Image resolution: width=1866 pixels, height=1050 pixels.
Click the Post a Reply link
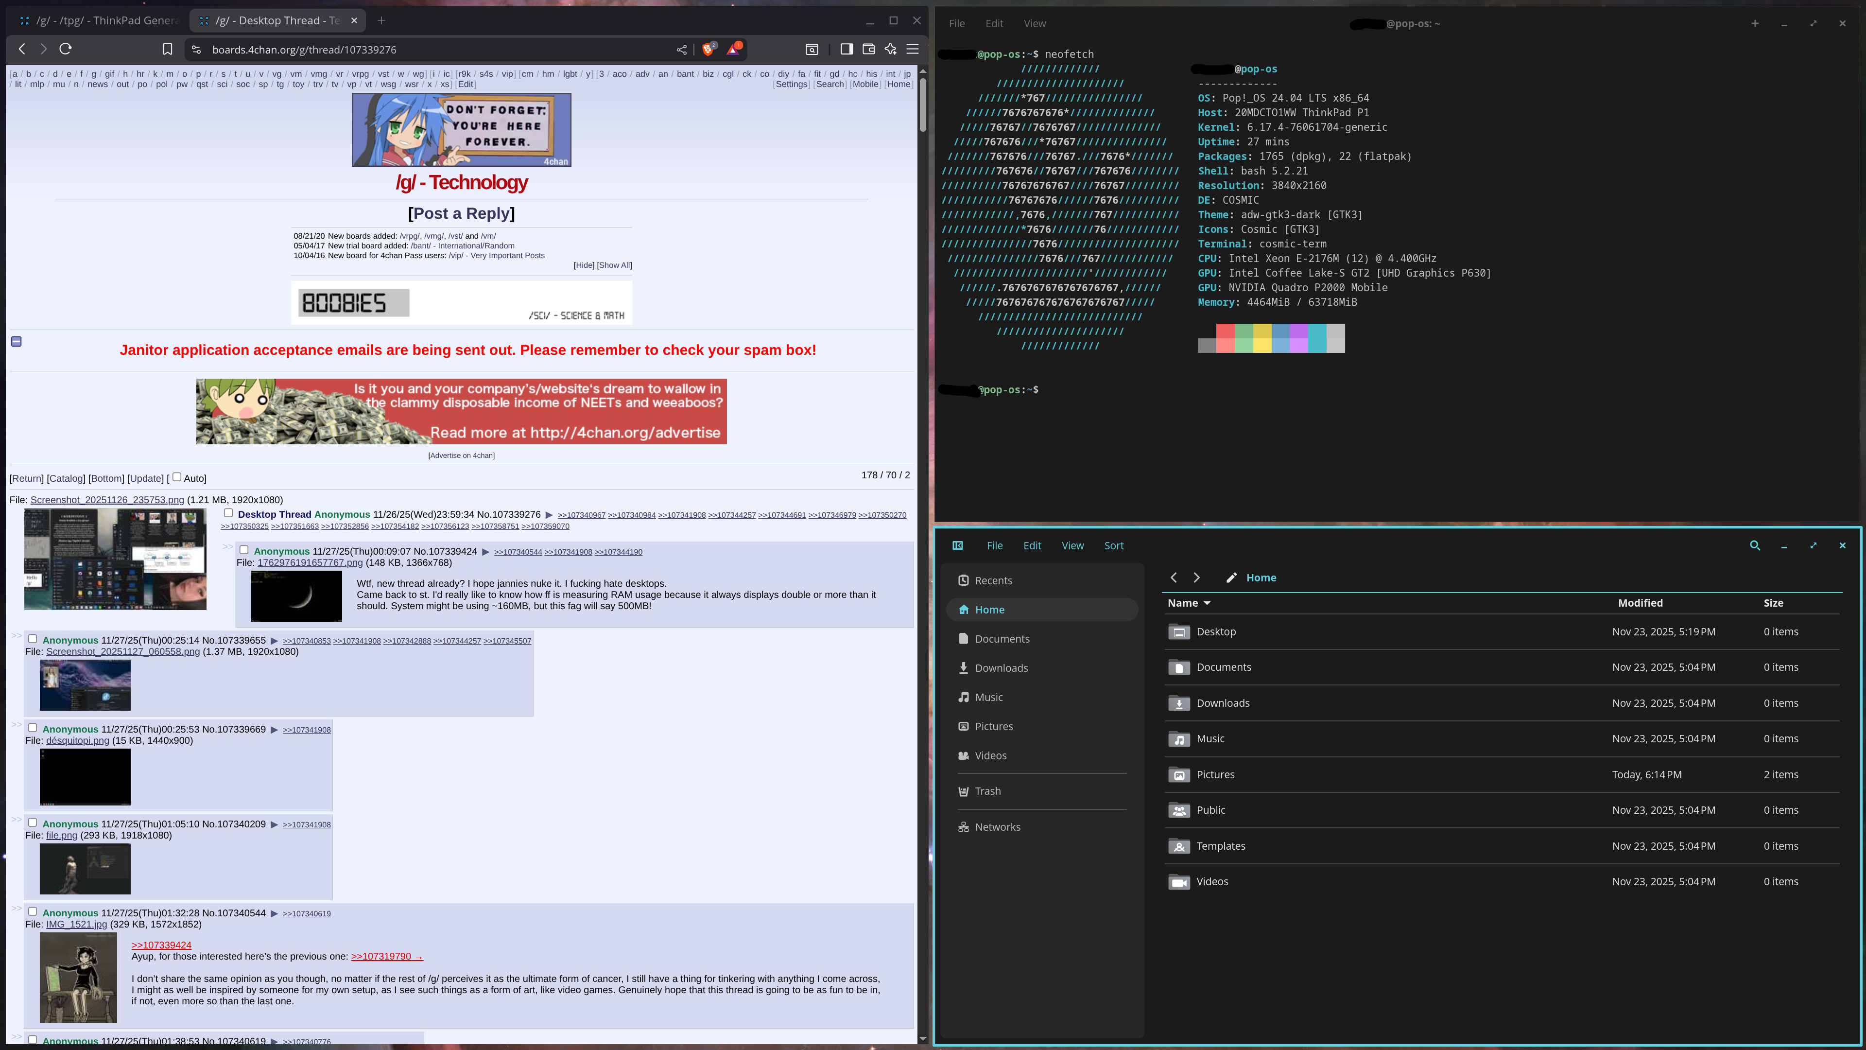point(462,213)
